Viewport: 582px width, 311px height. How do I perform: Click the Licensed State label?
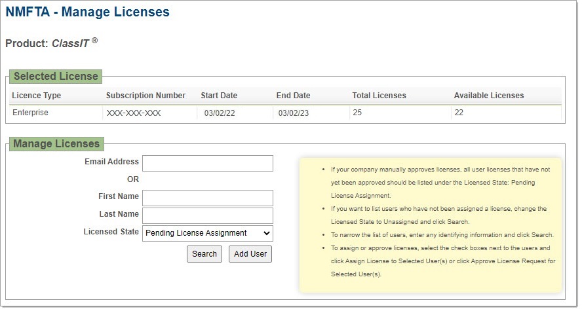tap(111, 232)
